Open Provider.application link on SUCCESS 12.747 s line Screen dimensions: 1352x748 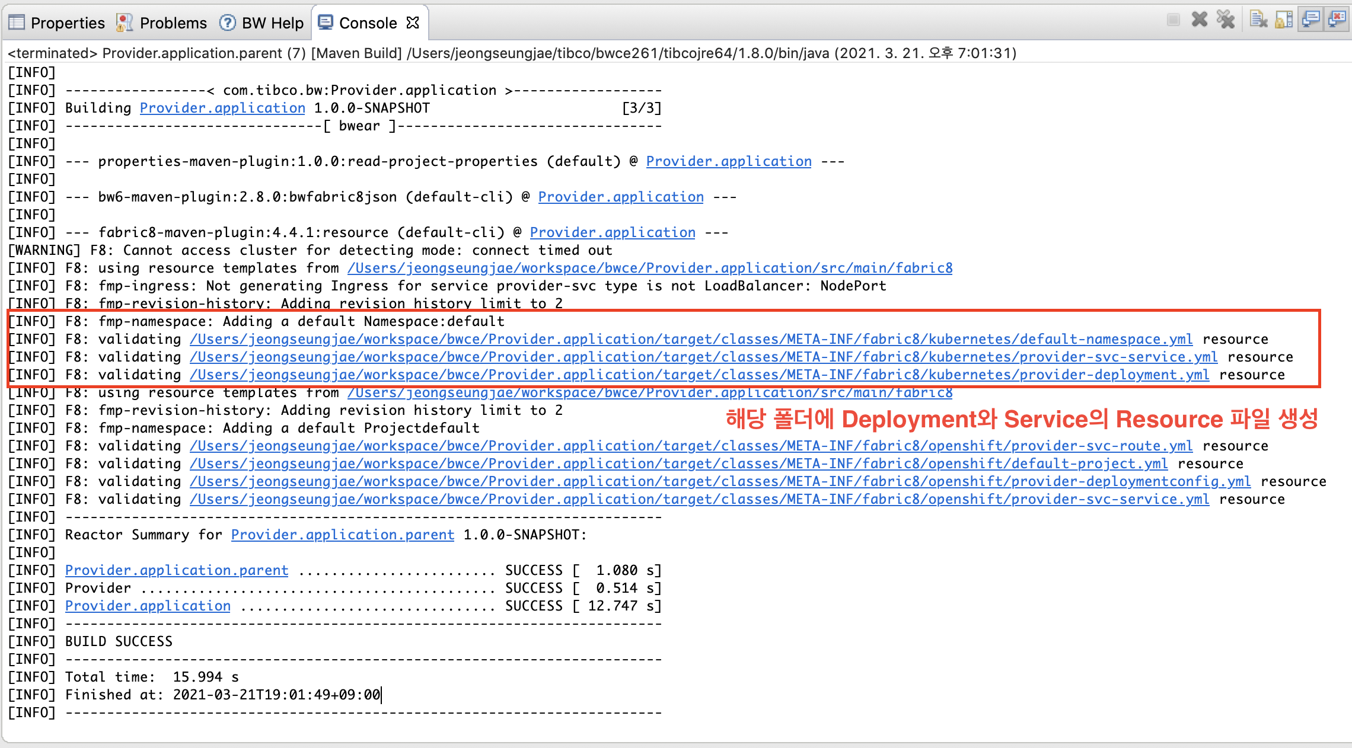coord(148,606)
